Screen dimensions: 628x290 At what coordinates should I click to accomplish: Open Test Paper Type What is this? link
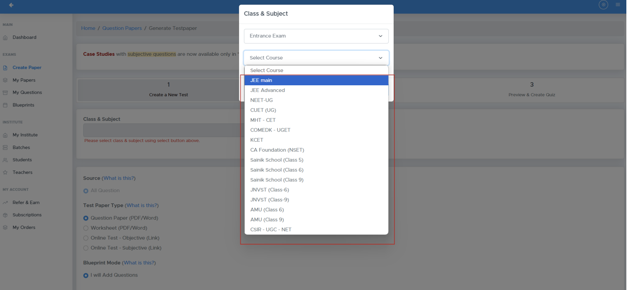pyautogui.click(x=142, y=205)
